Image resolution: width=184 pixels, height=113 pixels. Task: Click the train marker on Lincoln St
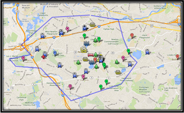pyautogui.click(x=86, y=71)
